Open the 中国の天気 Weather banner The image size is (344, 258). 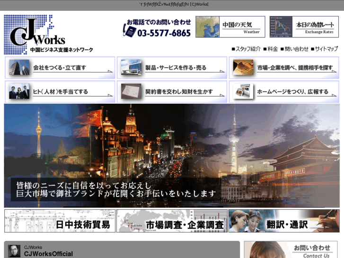click(230, 27)
